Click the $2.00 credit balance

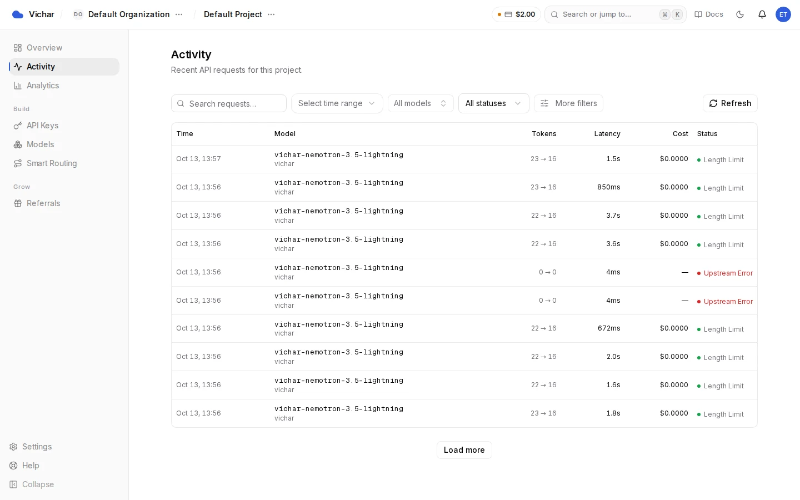[x=516, y=14]
